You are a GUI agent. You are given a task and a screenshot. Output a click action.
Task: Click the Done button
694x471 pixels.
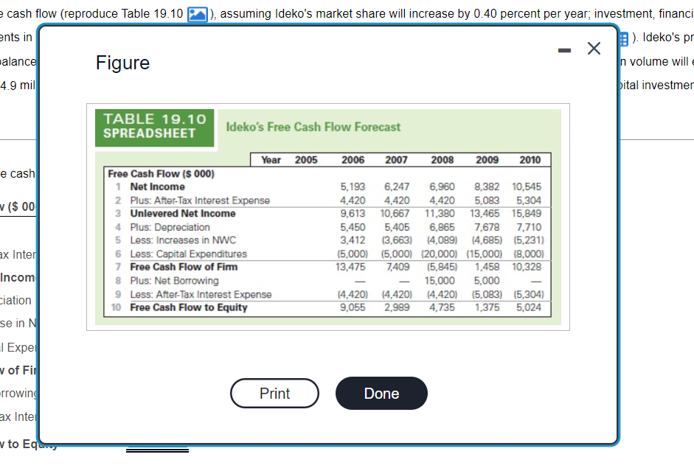pos(381,393)
